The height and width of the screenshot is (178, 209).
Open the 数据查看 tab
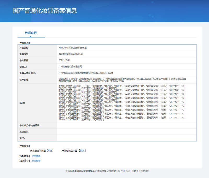pyautogui.click(x=31, y=33)
